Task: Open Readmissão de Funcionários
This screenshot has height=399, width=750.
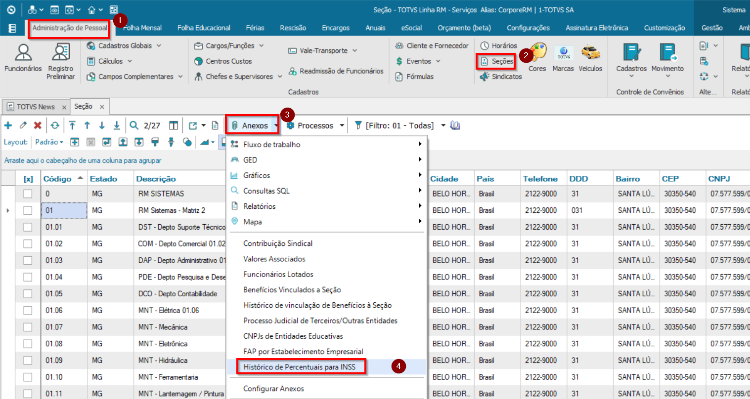Action: coord(336,71)
